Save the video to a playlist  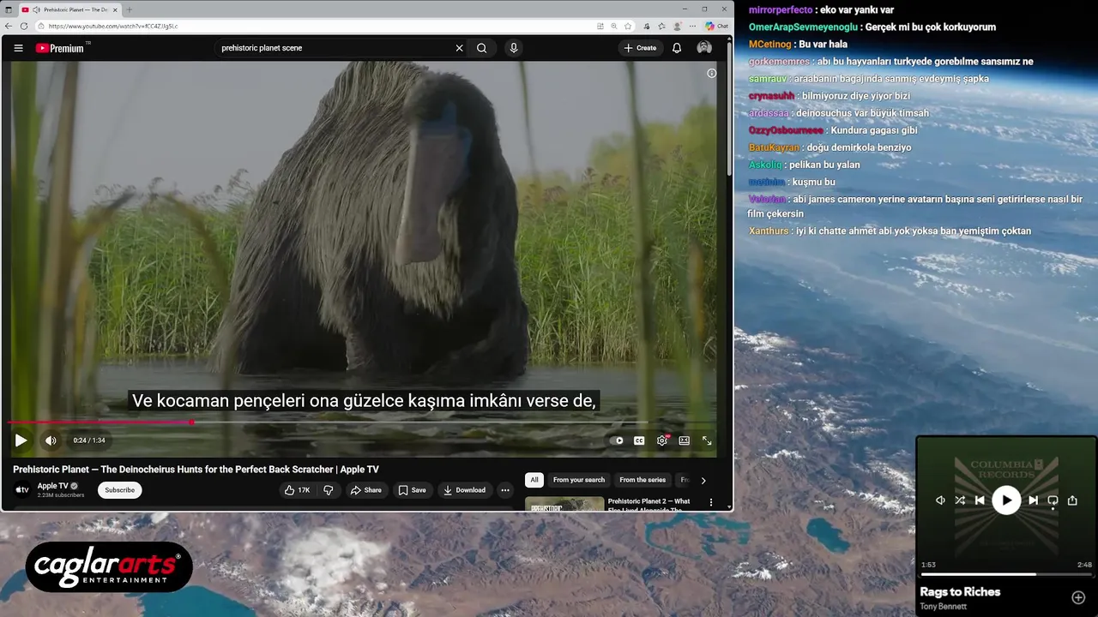[x=412, y=490]
